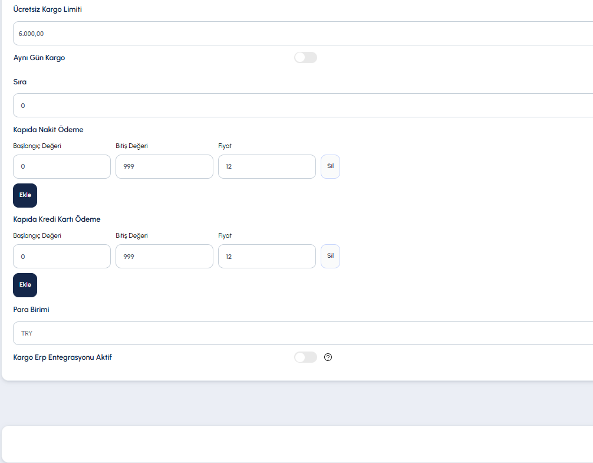This screenshot has width=593, height=463.
Task: Click the help icon beside Kargo Erp Entegrasyonu
Action: 328,357
